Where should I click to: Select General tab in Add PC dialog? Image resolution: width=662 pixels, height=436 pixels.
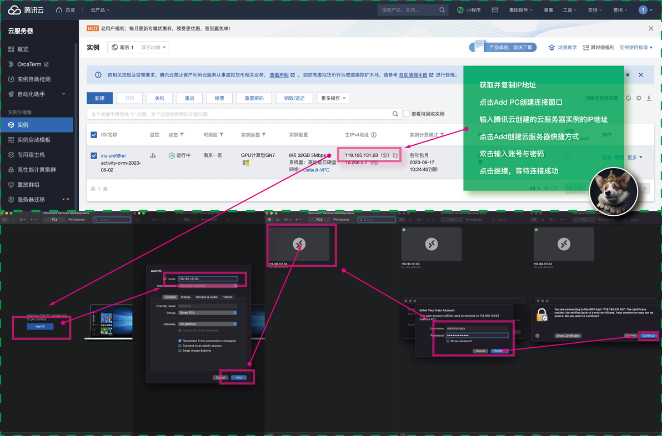[170, 297]
